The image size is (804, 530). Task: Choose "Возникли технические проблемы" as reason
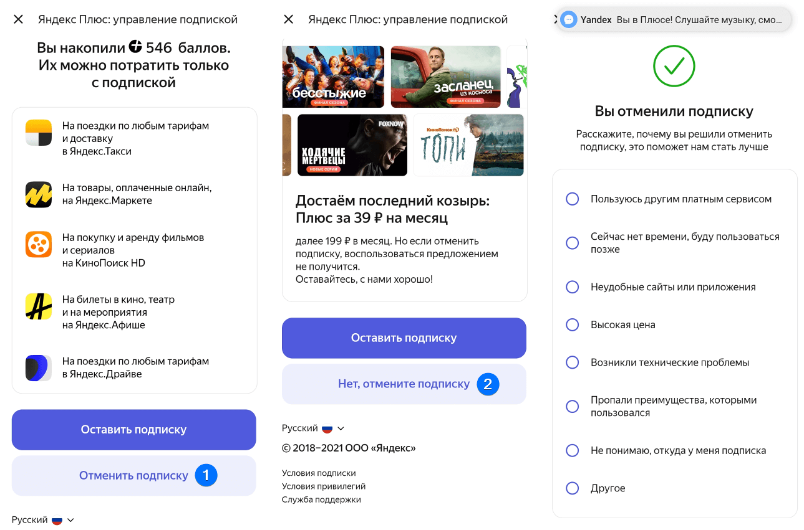[573, 362]
